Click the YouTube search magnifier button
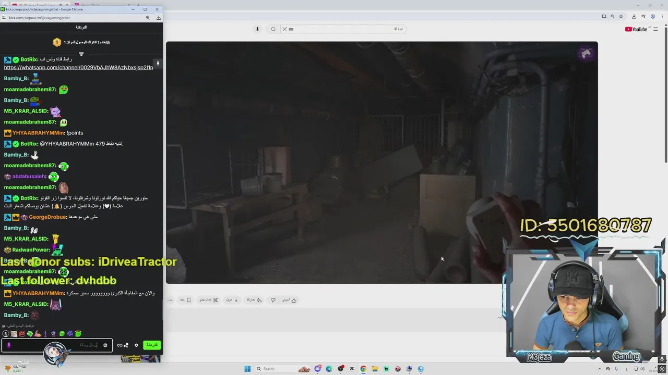668x375 pixels. (x=273, y=29)
